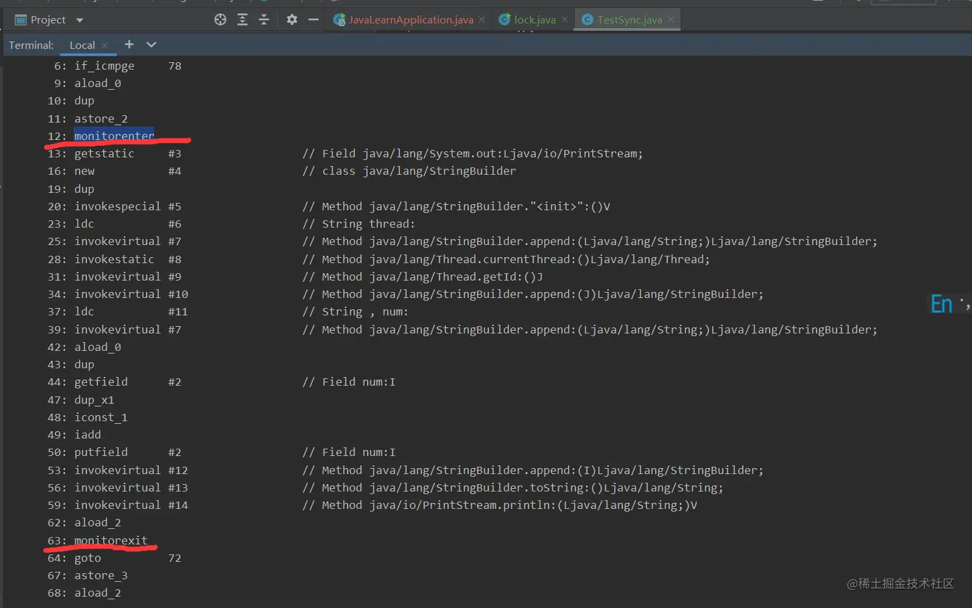
Task: Click the PrintStream.println method comment
Action: 500,505
